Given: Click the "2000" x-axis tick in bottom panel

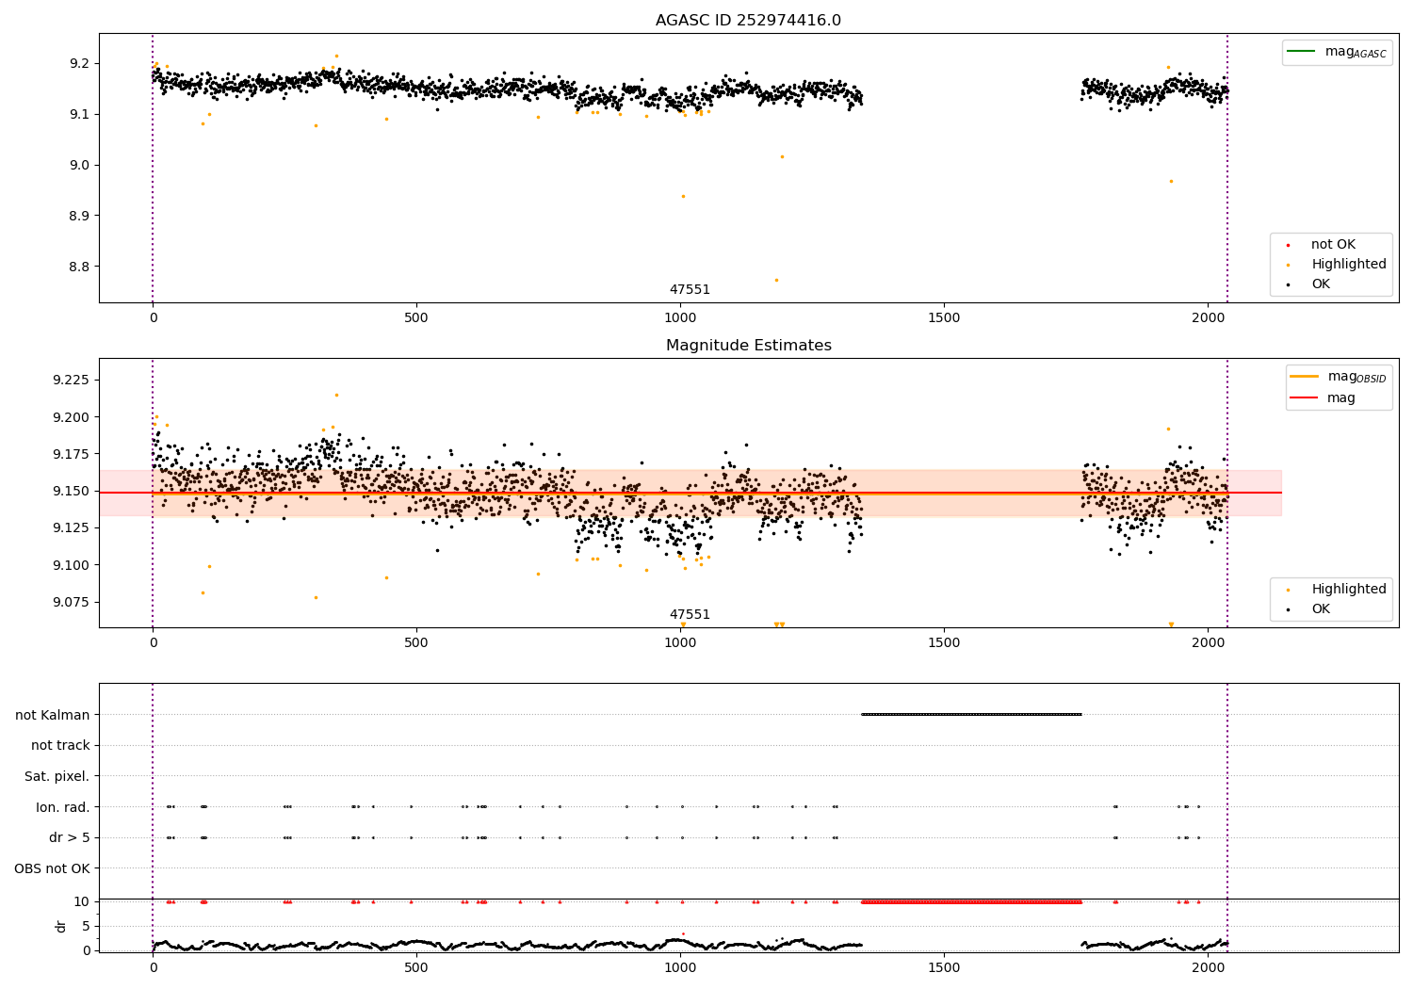Looking at the screenshot, I should (x=1208, y=968).
